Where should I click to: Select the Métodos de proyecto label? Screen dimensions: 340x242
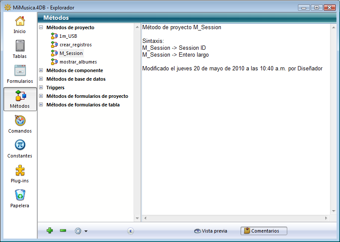pos(70,27)
